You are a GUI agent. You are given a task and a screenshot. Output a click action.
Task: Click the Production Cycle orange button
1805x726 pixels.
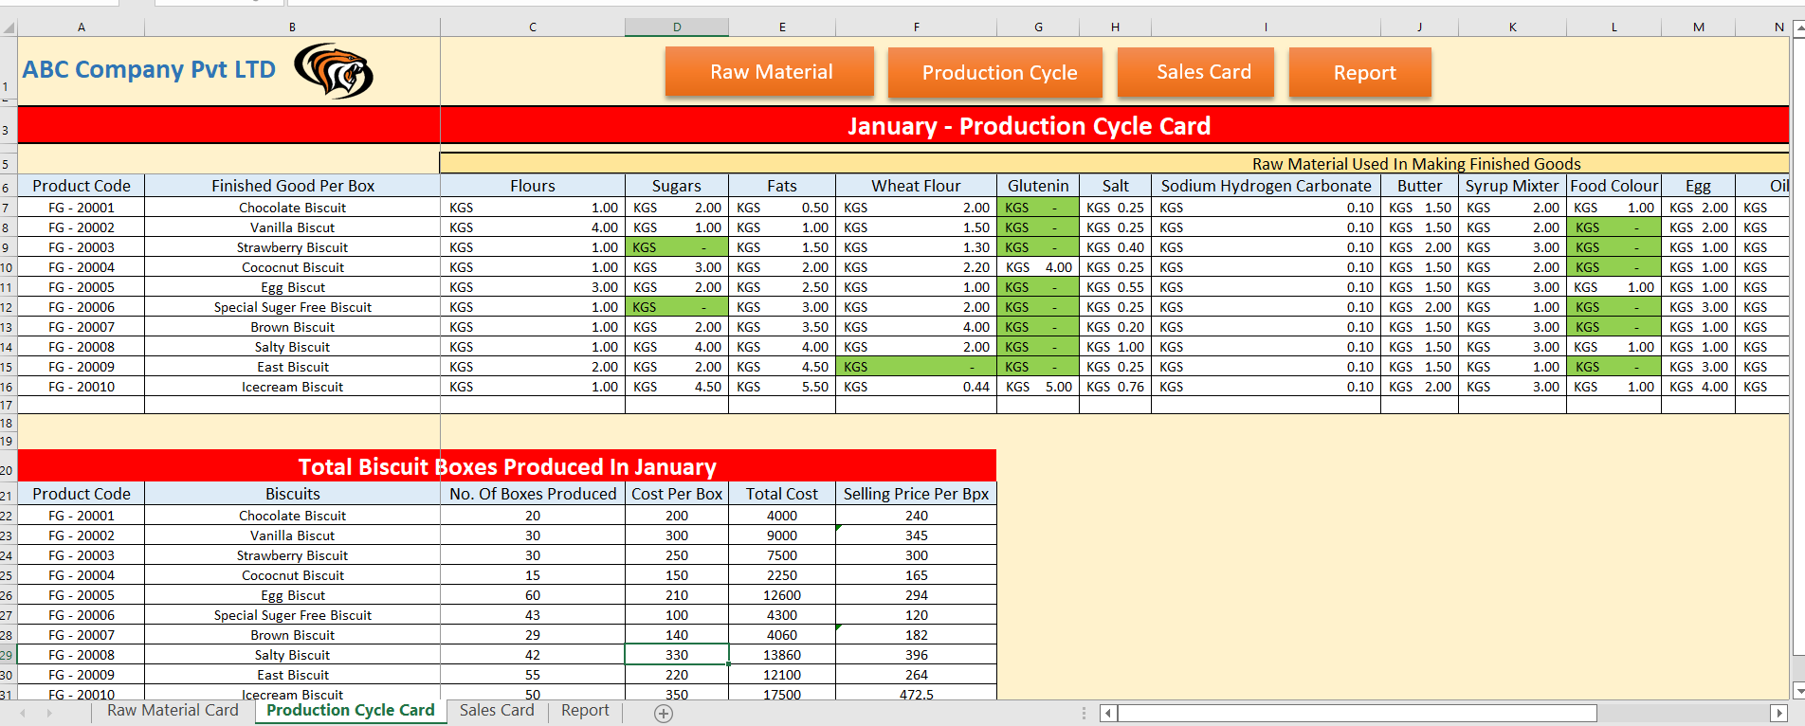[x=995, y=73]
